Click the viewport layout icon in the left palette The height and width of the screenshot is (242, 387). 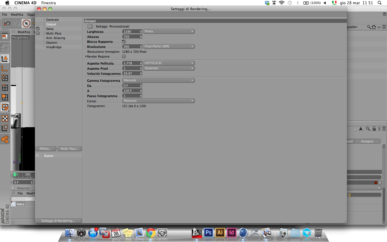tap(5, 37)
